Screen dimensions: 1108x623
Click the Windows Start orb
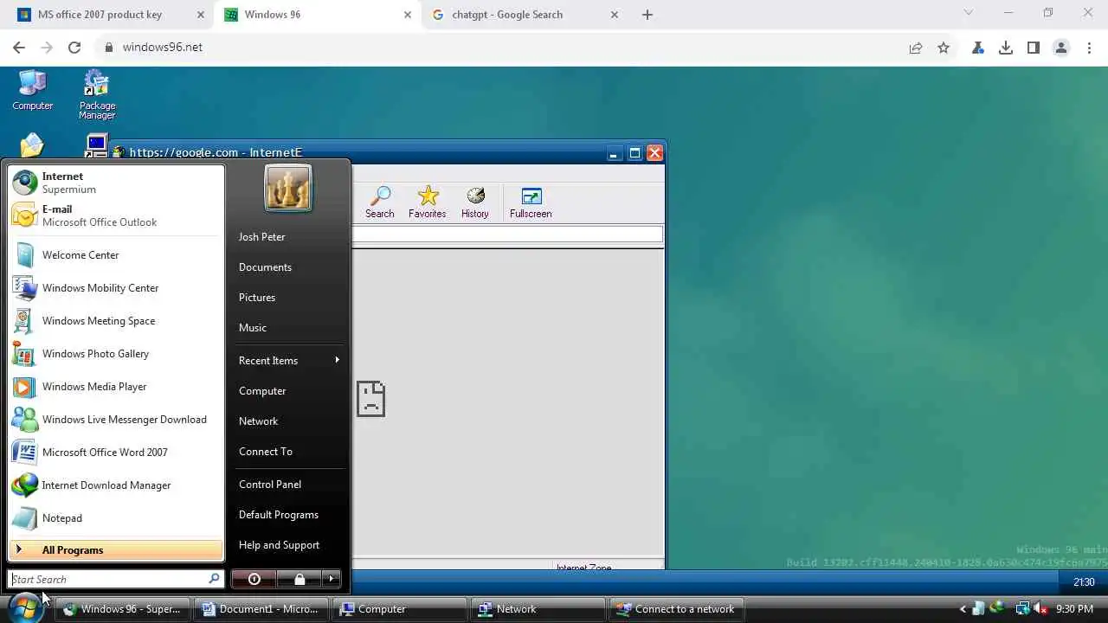point(26,608)
